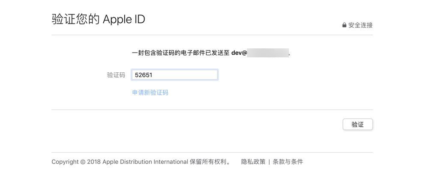Focus the 验证码 input field containing 52651
The width and height of the screenshot is (424, 175).
click(174, 75)
